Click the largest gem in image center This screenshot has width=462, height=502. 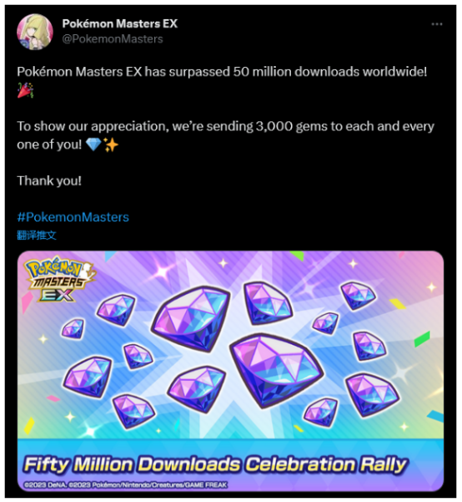tap(277, 370)
